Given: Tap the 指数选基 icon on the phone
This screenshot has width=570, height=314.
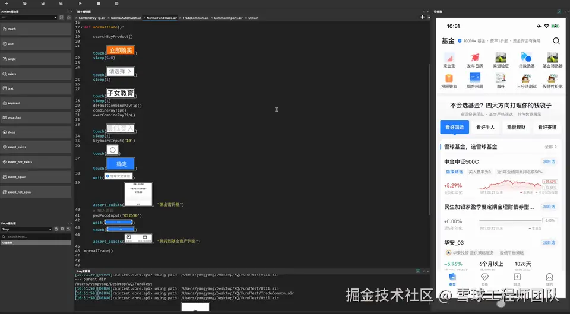Looking at the screenshot, I should click(x=527, y=61).
